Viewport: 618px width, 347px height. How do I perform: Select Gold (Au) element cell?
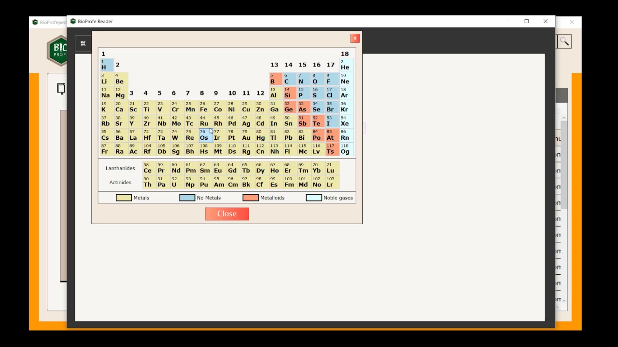point(248,135)
